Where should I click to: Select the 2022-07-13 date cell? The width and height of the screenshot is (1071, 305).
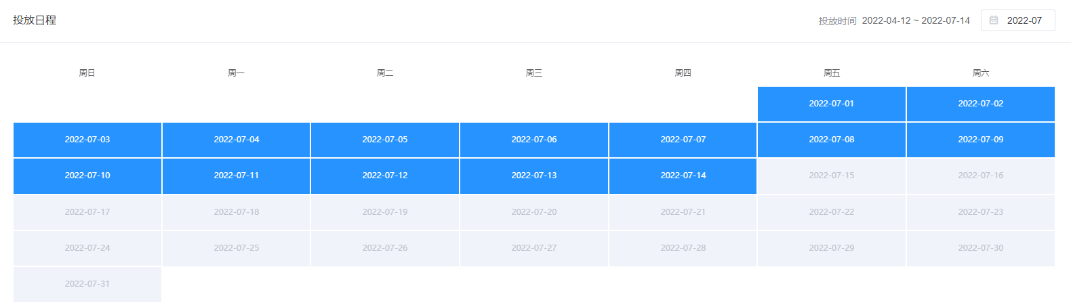534,176
